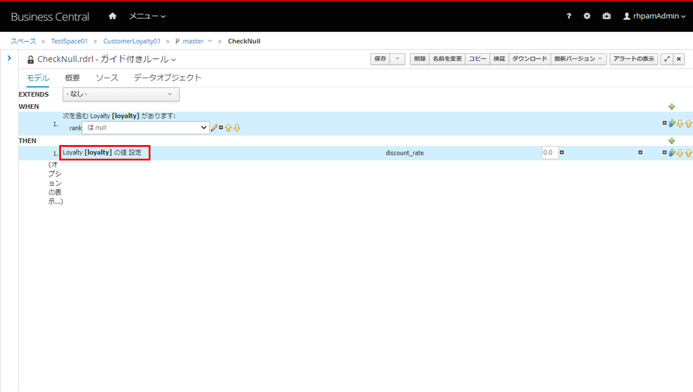
Task: Click the コピー button
Action: tap(477, 59)
